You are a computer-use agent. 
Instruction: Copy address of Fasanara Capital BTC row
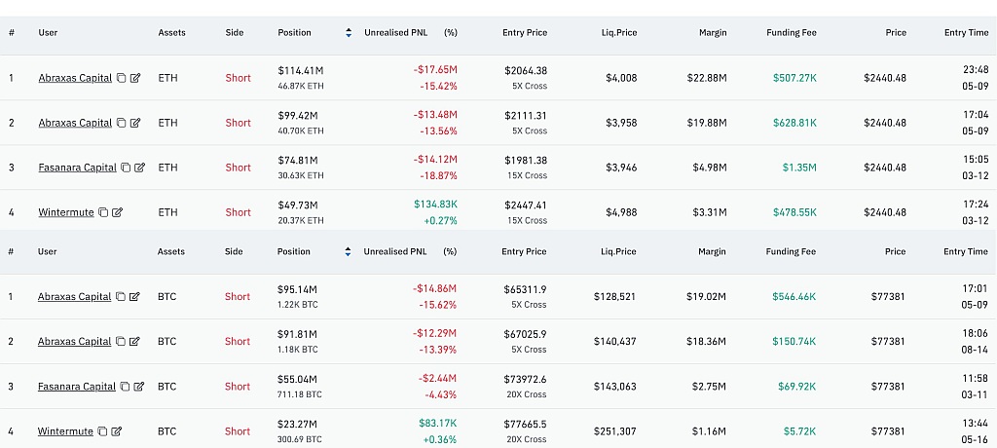126,387
